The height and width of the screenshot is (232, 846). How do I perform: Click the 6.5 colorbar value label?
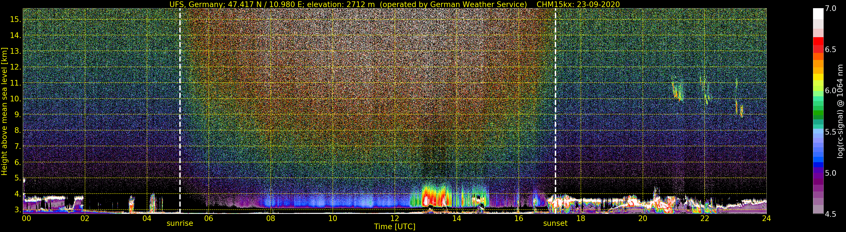[x=830, y=50]
